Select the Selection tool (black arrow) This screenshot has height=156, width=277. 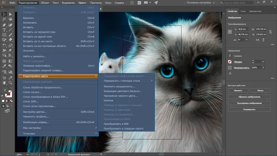click(4, 14)
